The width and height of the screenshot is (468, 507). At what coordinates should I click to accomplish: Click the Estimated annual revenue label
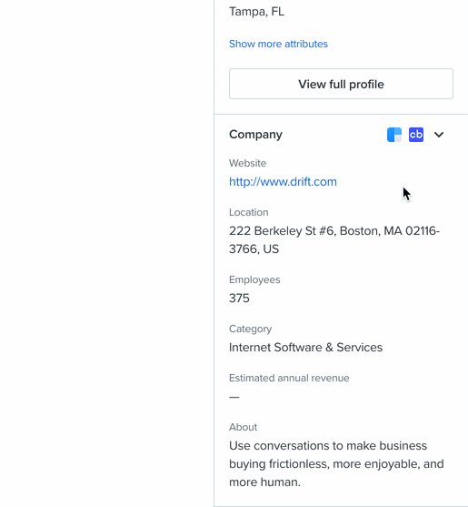pos(289,378)
